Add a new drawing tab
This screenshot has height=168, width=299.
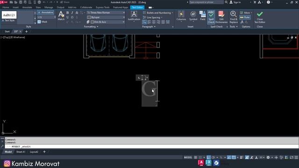pyautogui.click(x=26, y=31)
